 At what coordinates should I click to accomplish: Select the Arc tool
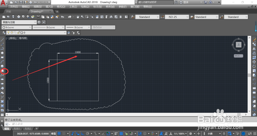pos(2,62)
